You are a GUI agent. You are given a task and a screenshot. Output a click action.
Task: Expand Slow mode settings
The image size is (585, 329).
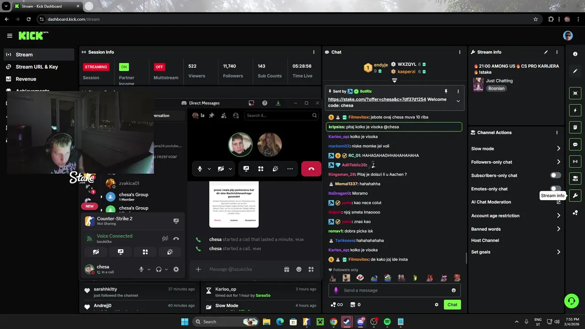(558, 149)
